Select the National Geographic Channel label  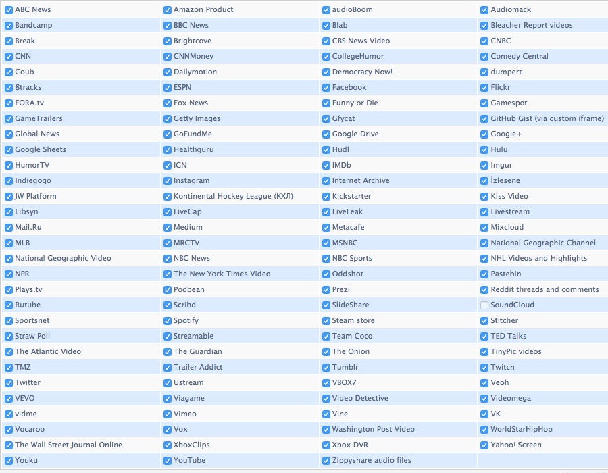tap(543, 243)
